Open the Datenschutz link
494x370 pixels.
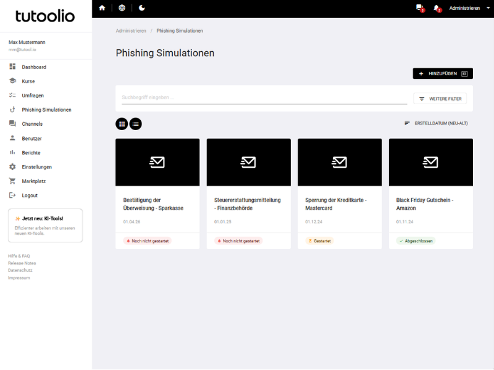(x=20, y=270)
